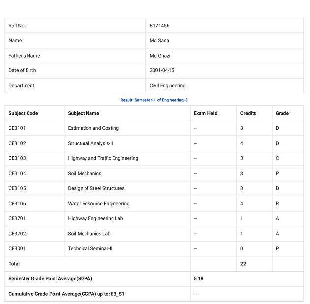Click Semester Grade Point Average(SGPA) label
The height and width of the screenshot is (304, 310).
tap(50, 278)
